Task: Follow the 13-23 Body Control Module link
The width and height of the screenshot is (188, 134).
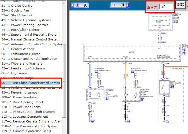Action: tap(183, 49)
